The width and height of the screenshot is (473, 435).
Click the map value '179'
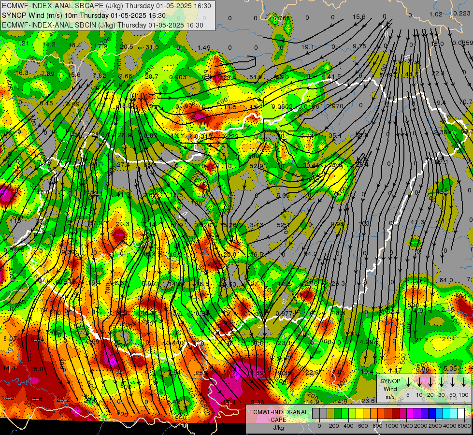(42, 310)
